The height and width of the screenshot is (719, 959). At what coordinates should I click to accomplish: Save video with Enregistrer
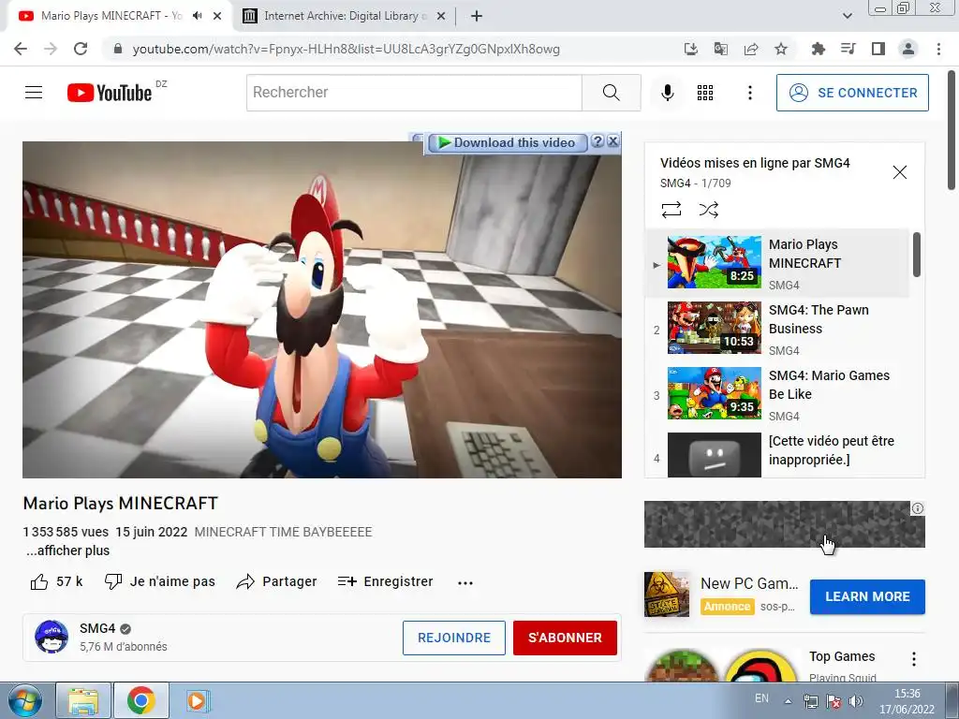point(385,581)
